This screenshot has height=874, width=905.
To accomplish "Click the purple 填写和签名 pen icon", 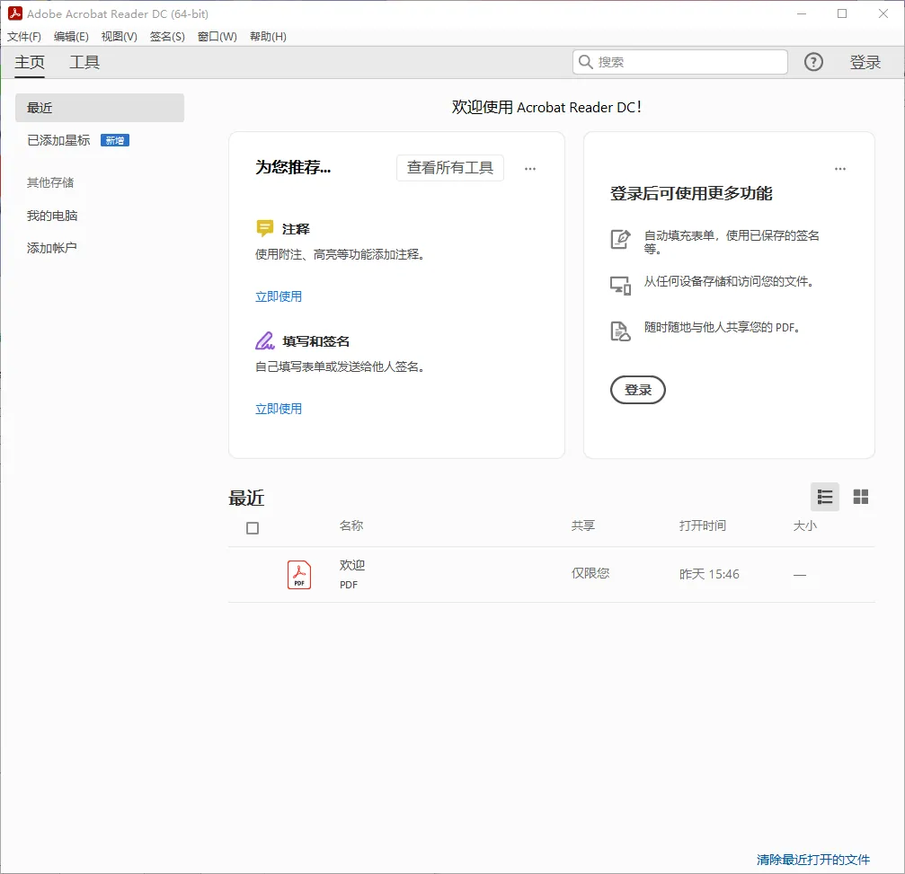I will pyautogui.click(x=265, y=341).
